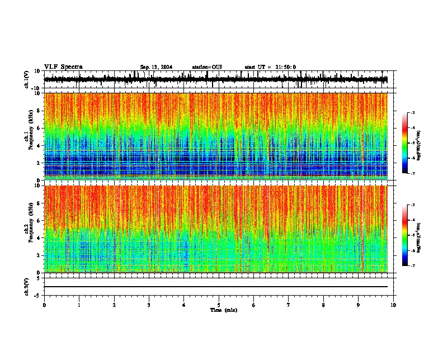Click '-3' on the ch.2 color bar
Screen dimensions: 443x342
coord(413,205)
